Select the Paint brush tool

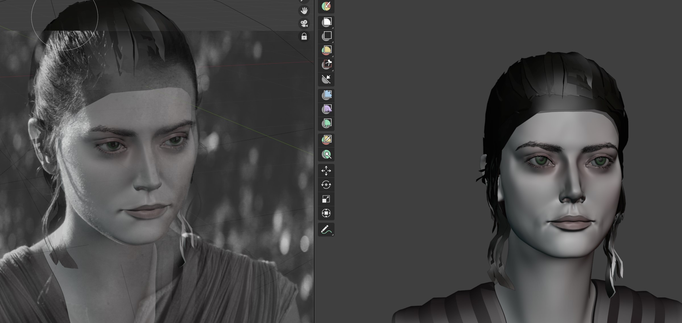click(x=326, y=6)
